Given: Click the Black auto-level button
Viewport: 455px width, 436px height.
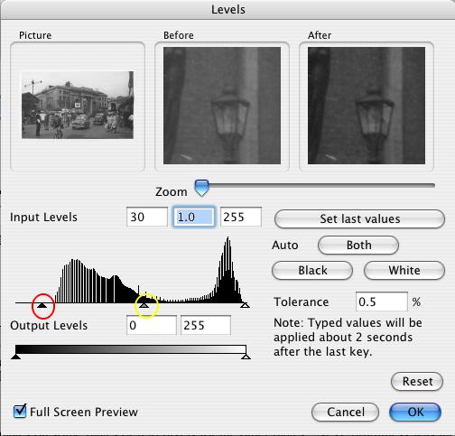Looking at the screenshot, I should (x=312, y=270).
